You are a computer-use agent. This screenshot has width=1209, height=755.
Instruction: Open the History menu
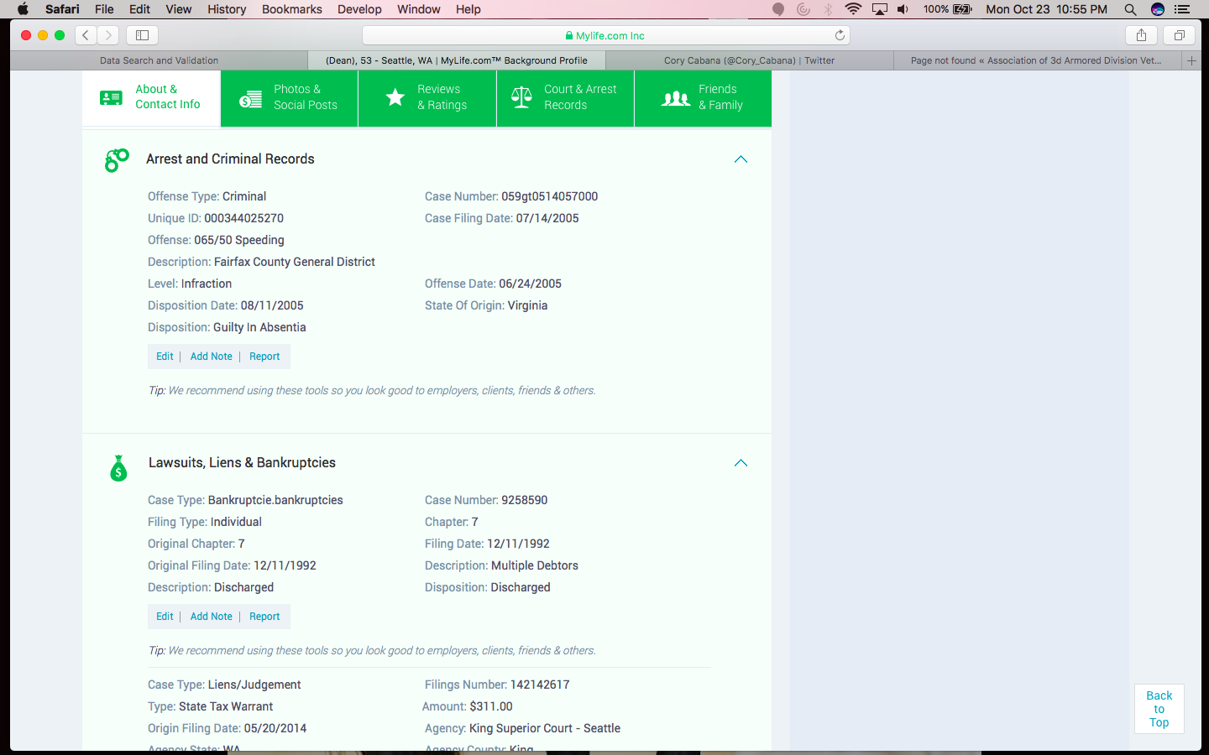tap(227, 9)
